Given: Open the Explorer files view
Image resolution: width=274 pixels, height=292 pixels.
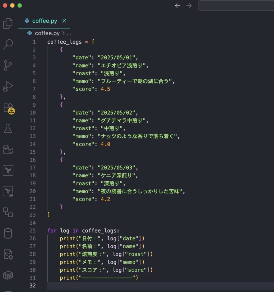Looking at the screenshot, I should [8, 23].
